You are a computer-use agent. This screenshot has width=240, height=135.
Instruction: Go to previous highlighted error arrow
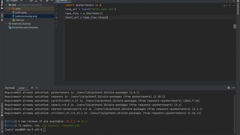click(230, 5)
